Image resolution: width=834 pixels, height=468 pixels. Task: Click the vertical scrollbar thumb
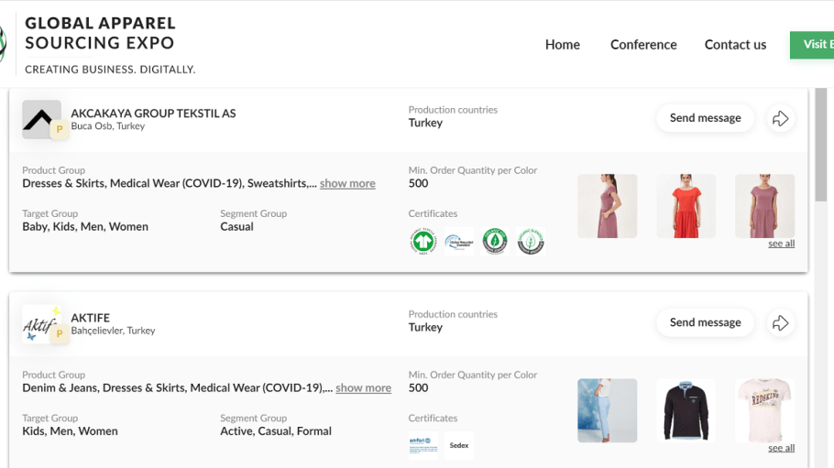point(820,145)
